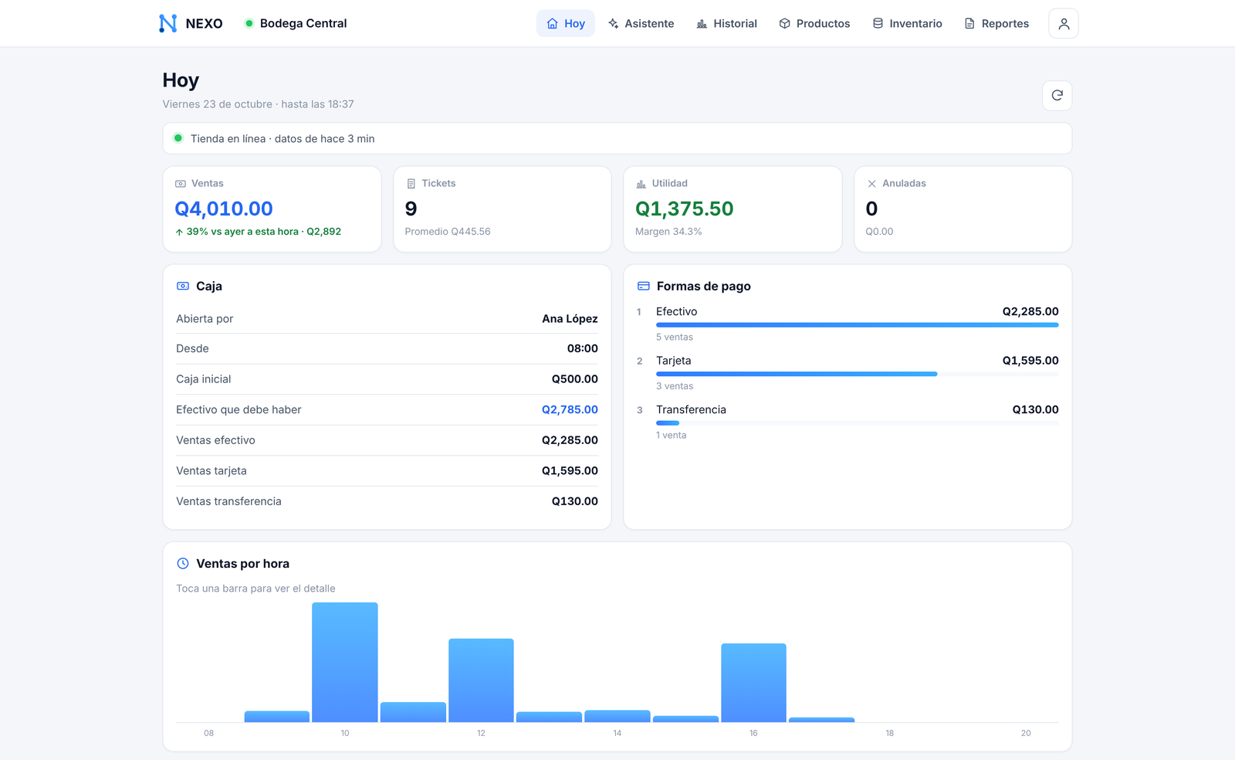This screenshot has width=1235, height=760.
Task: Refresh today's data with reload icon
Action: 1057,95
